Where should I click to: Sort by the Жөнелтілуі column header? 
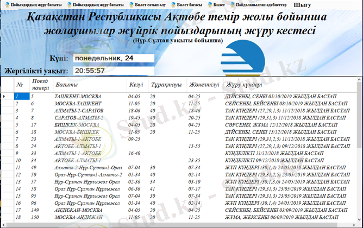click(205, 85)
